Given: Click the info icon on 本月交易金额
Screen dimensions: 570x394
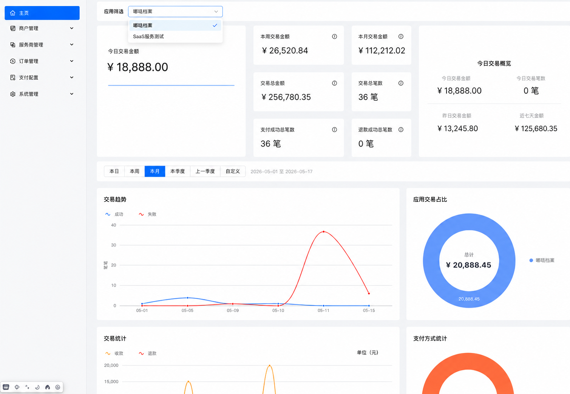Looking at the screenshot, I should [401, 37].
